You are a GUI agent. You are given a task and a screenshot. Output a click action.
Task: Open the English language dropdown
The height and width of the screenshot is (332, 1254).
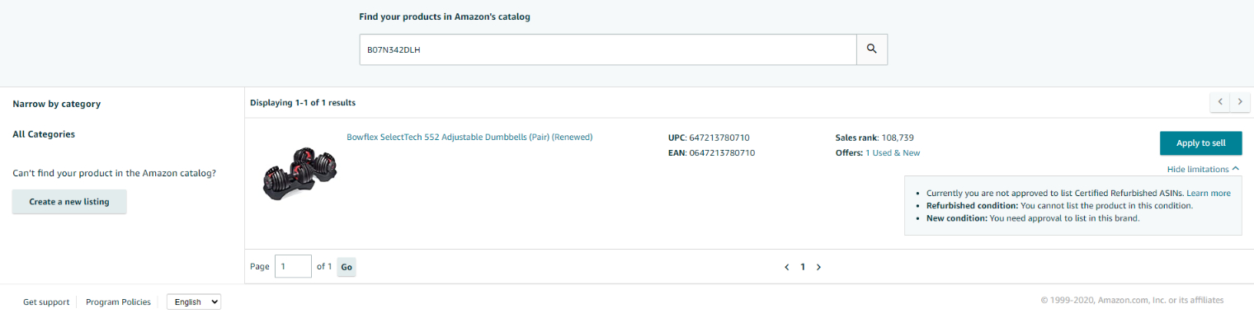pyautogui.click(x=194, y=302)
